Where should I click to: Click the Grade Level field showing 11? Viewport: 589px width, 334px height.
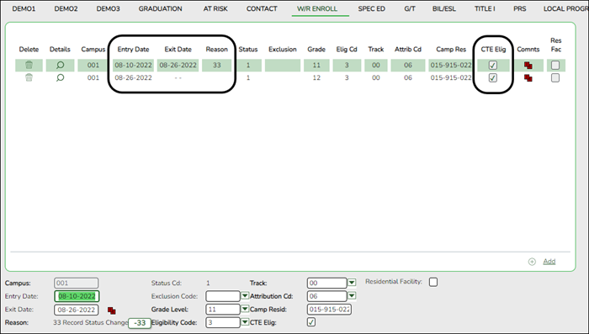coord(222,310)
